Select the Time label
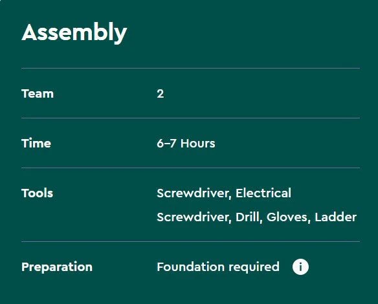This screenshot has height=304, width=378. coord(36,144)
